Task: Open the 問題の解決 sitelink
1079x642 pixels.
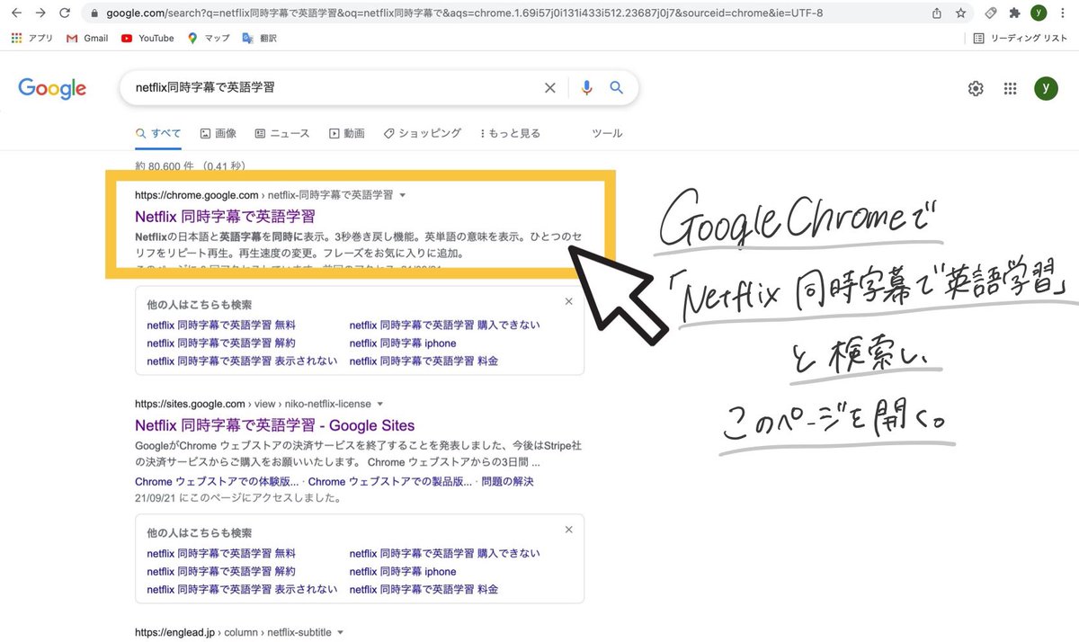Action: point(508,481)
